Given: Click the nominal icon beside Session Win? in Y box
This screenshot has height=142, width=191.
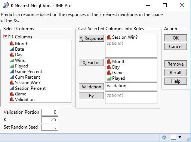Looking at the screenshot, I should click(109, 37).
